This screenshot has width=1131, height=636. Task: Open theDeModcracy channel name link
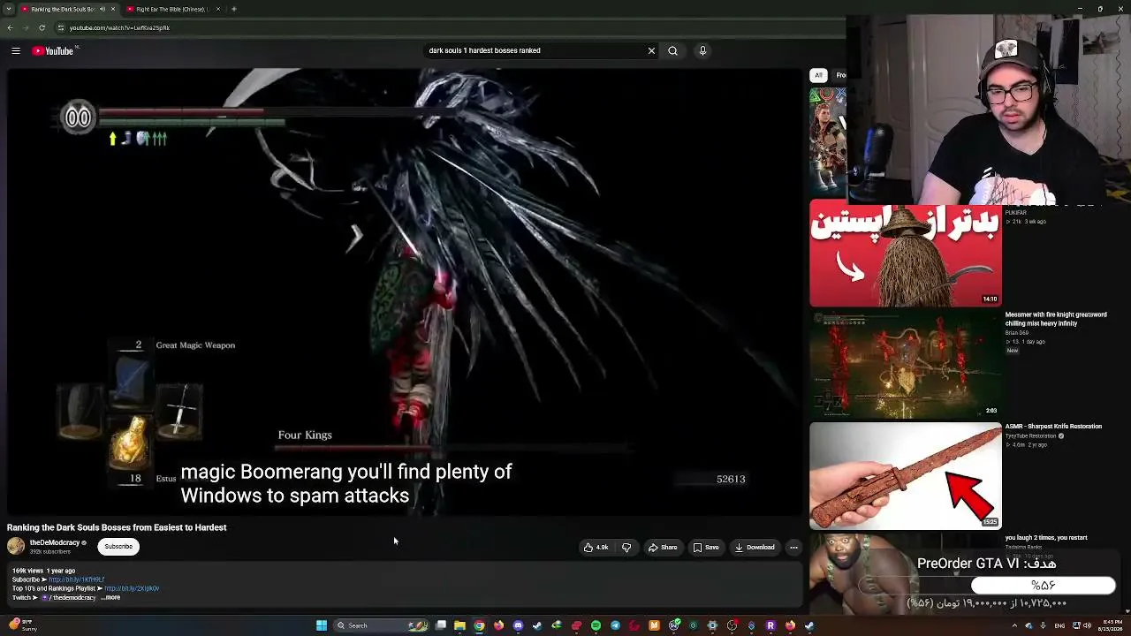point(55,542)
